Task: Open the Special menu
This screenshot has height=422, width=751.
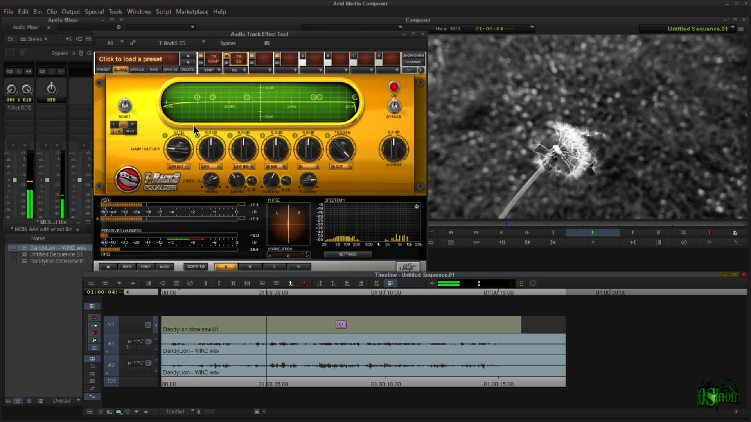Action: point(94,12)
